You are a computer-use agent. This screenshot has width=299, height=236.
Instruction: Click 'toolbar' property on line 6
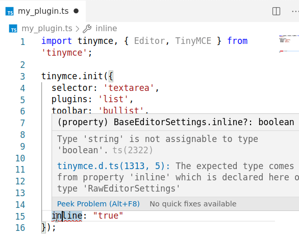[69, 110]
